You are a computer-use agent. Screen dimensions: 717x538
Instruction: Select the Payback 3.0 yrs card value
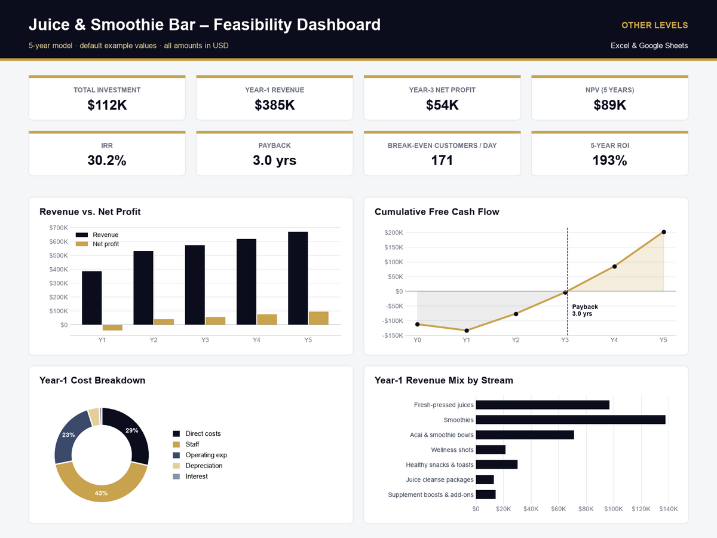274,160
